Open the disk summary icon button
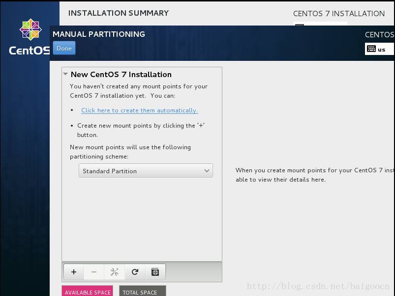The width and height of the screenshot is (395, 296). point(155,272)
